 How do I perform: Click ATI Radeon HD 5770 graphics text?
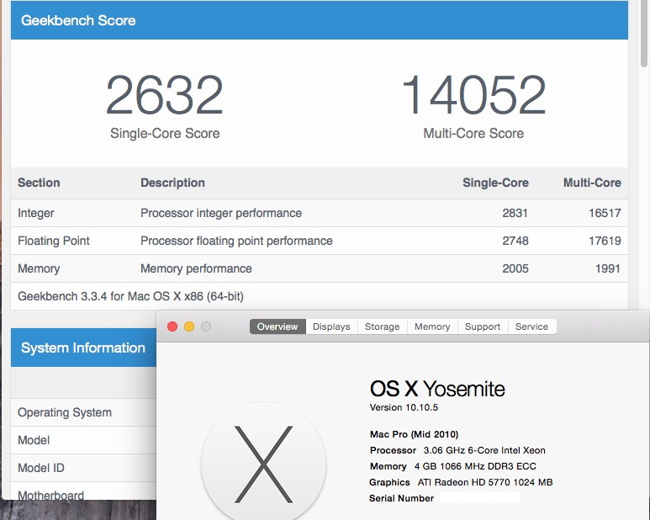pyautogui.click(x=485, y=482)
